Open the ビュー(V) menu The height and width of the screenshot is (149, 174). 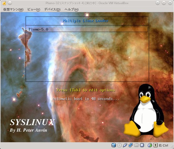[x=34, y=9]
